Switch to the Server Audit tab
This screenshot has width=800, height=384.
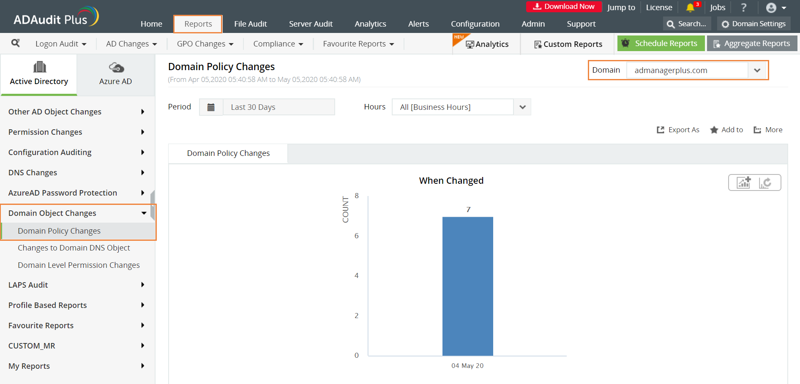[x=311, y=24]
